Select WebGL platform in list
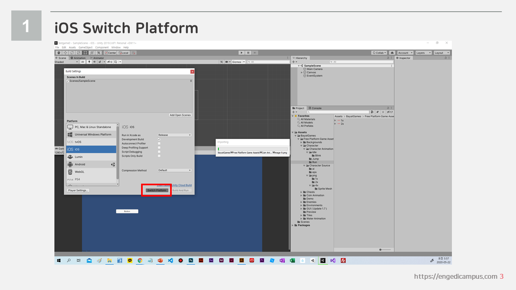Screen dimensions: 516x290 point(91,172)
